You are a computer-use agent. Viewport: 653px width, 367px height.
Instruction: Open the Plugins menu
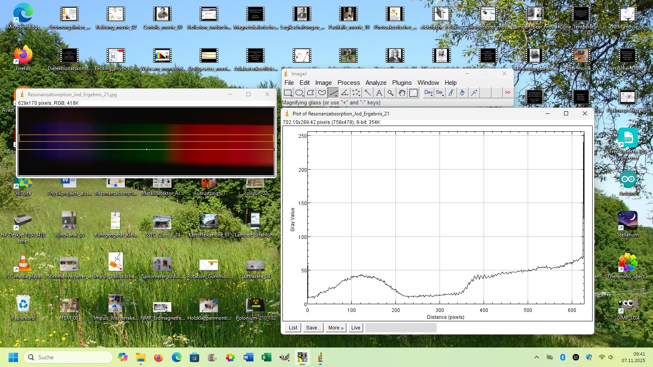click(x=402, y=83)
